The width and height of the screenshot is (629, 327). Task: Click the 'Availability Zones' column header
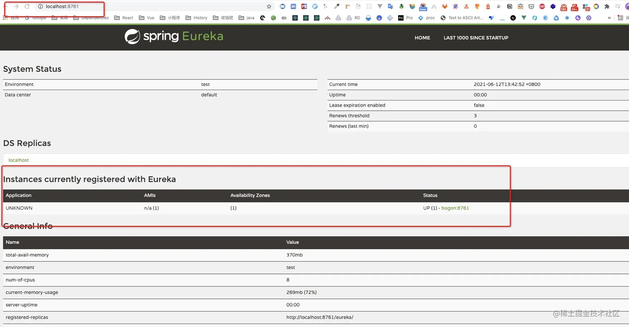[250, 195]
